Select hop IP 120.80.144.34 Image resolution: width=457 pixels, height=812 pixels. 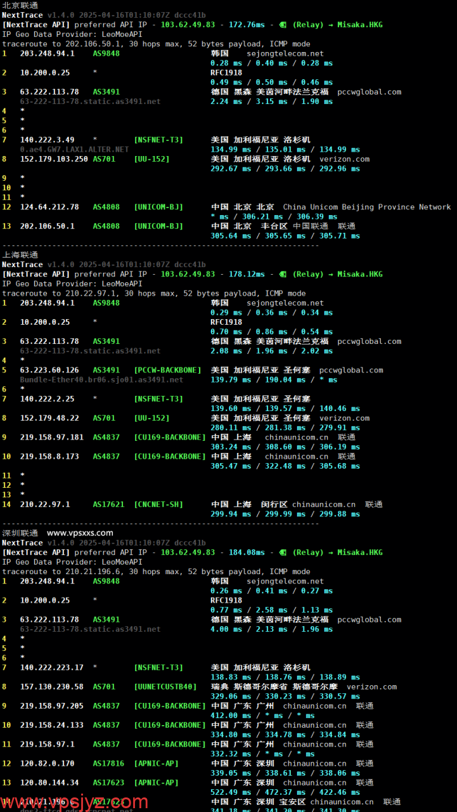tap(49, 782)
